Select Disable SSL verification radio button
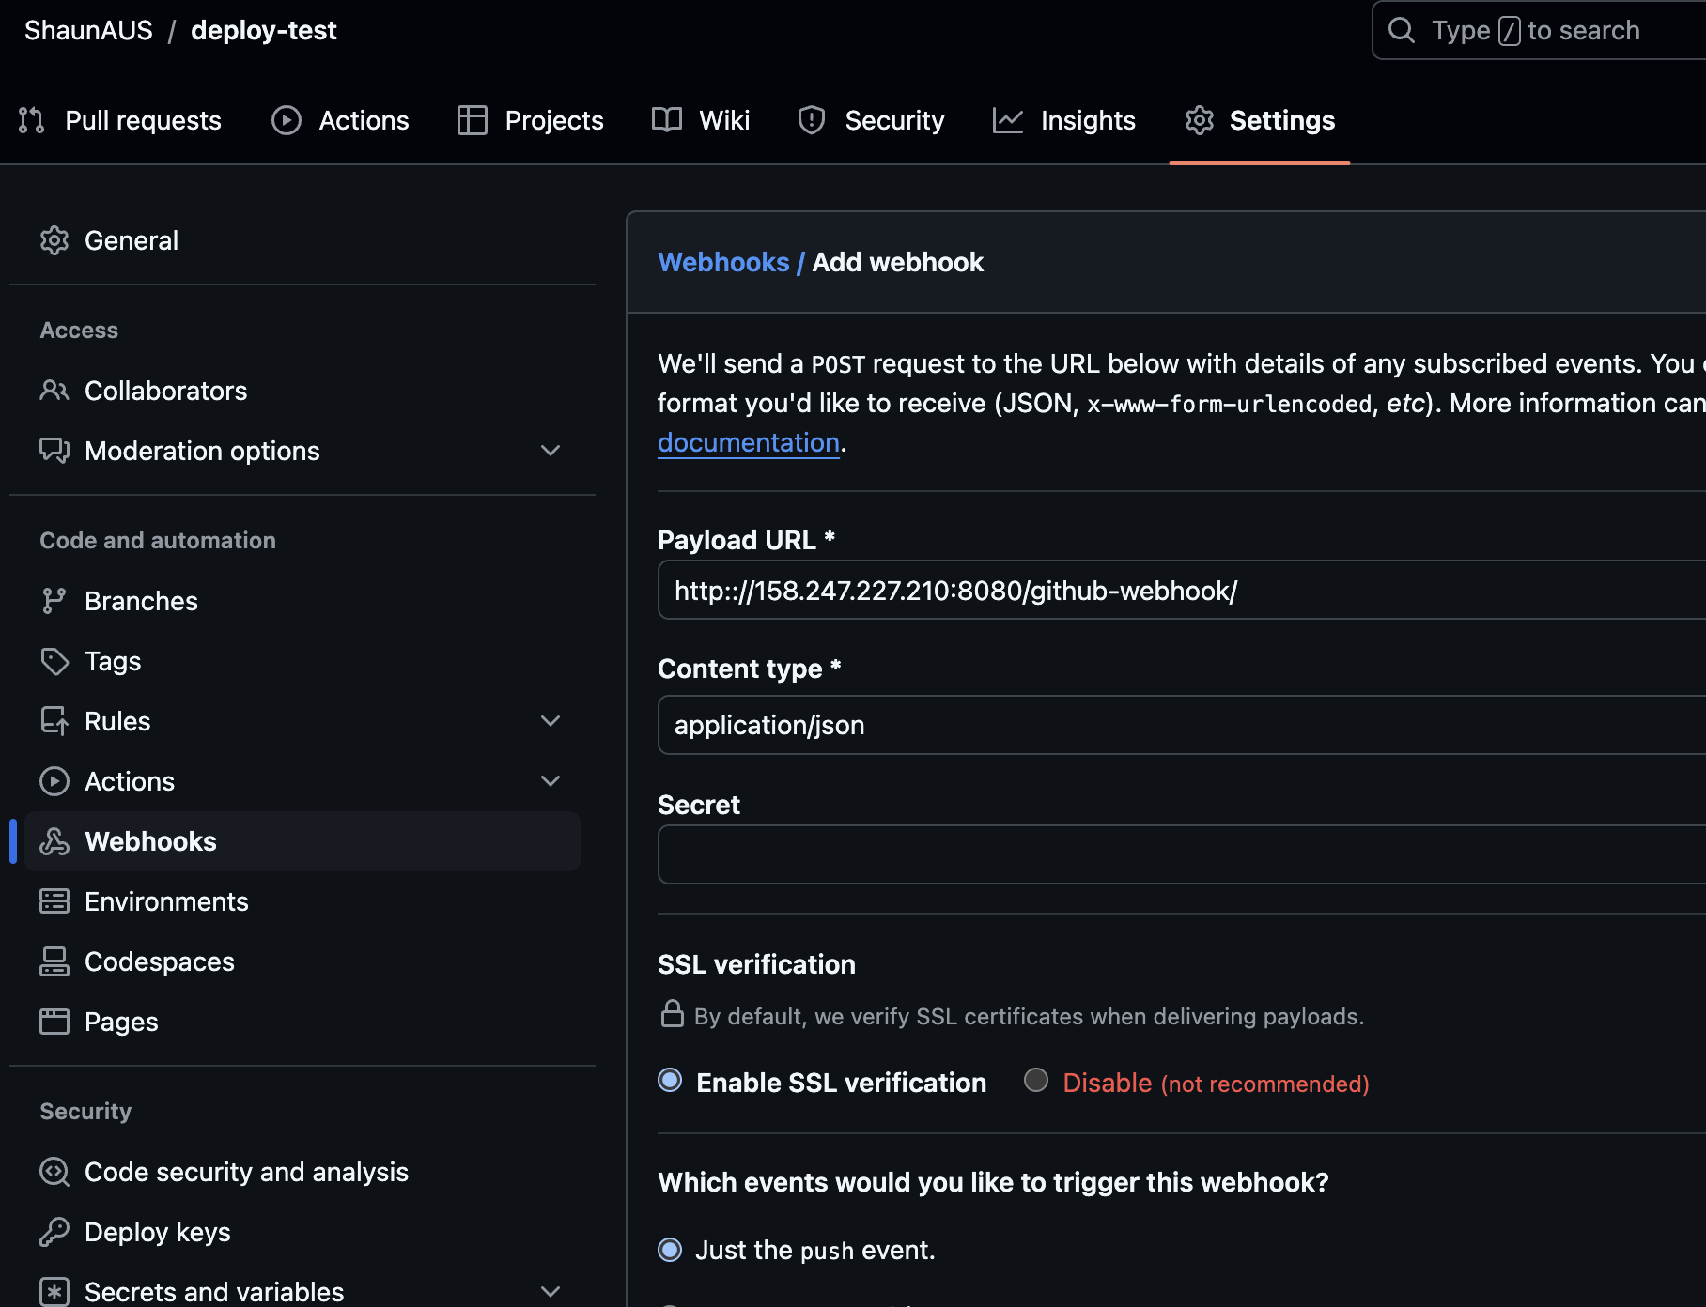The image size is (1706, 1307). pyautogui.click(x=1036, y=1081)
